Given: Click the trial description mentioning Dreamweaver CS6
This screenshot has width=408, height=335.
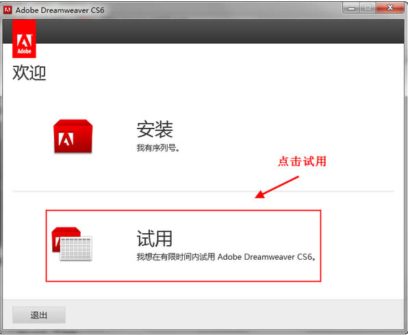Looking at the screenshot, I should point(226,257).
